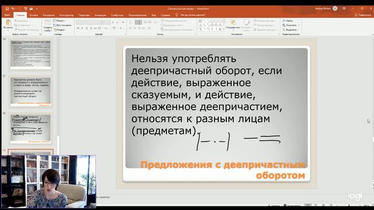Click the font name combo box
This screenshot has width=374, height=210.
[x=88, y=22]
